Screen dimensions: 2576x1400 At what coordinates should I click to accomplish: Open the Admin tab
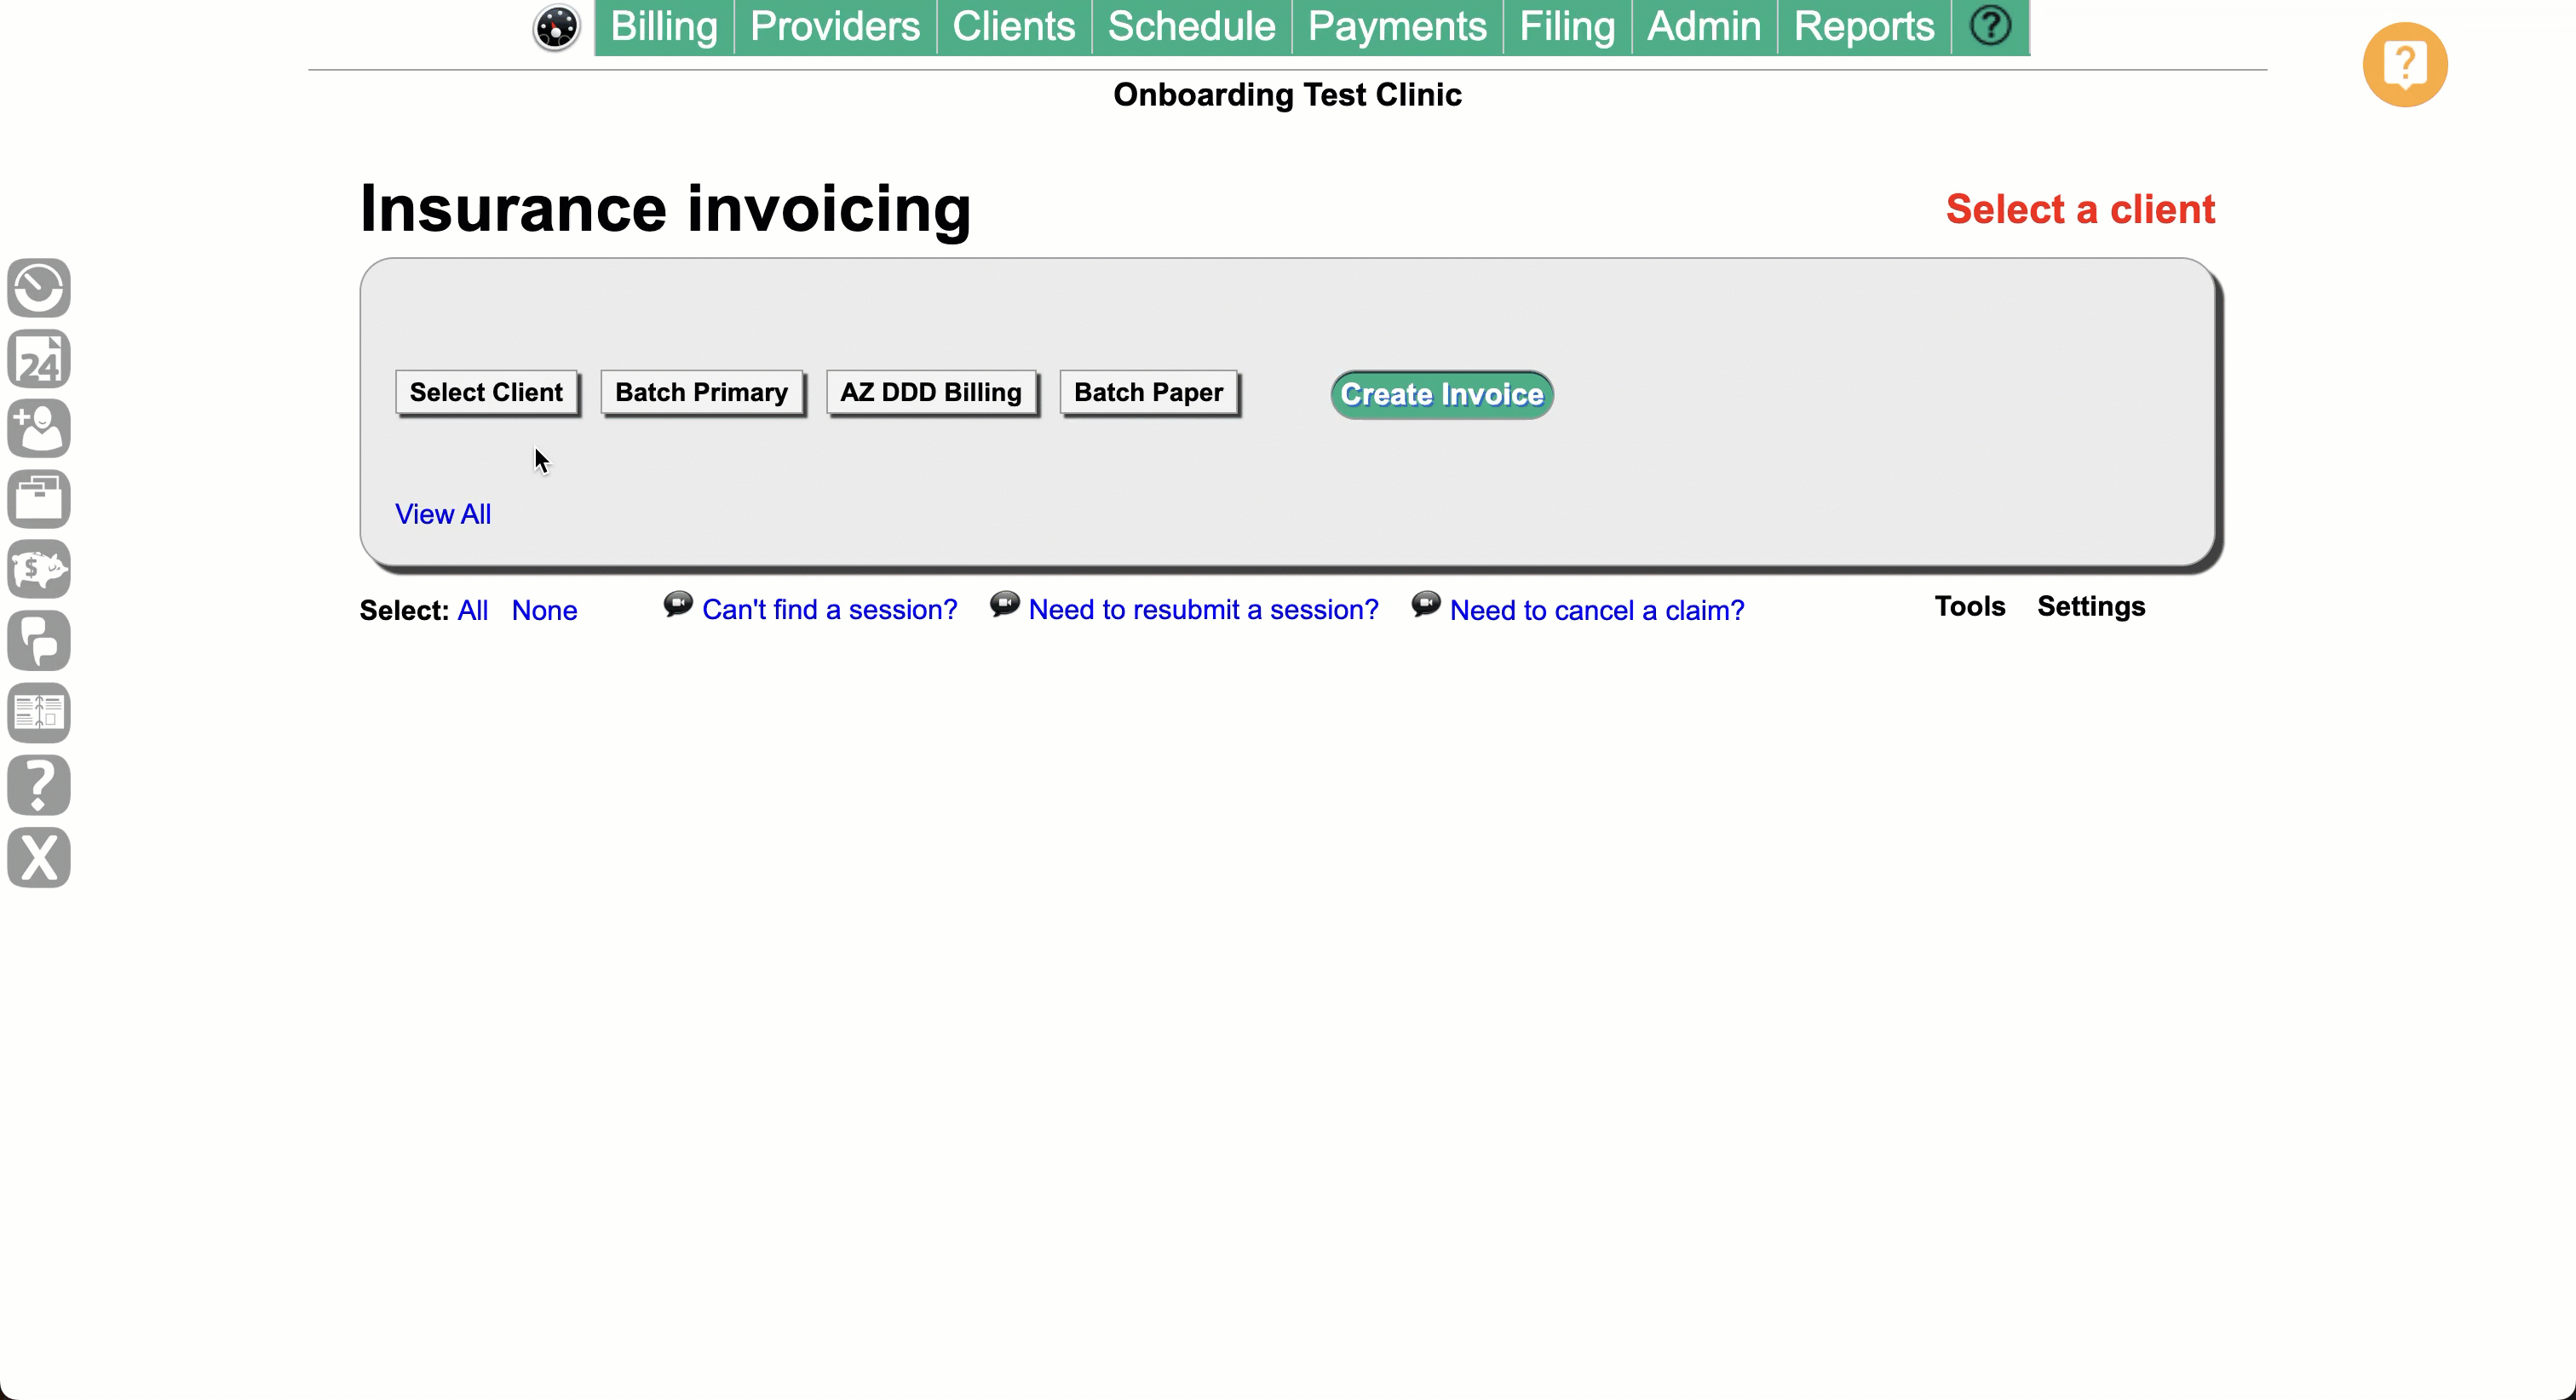(1702, 26)
